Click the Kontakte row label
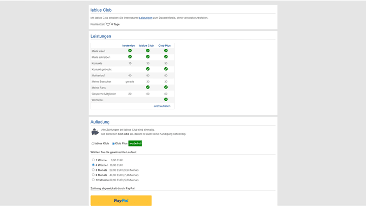Viewport: 366px width, 206px height. pyautogui.click(x=97, y=63)
